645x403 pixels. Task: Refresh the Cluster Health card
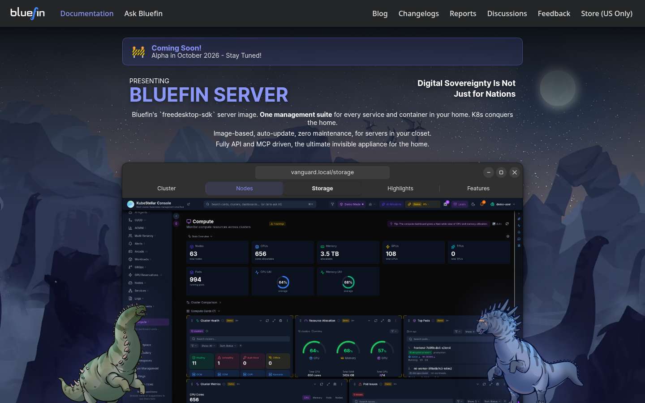tap(267, 321)
